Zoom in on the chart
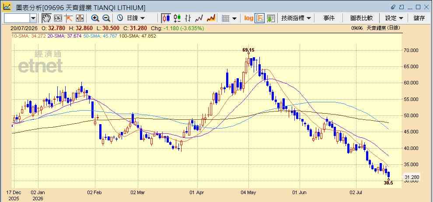 [x=95, y=18]
